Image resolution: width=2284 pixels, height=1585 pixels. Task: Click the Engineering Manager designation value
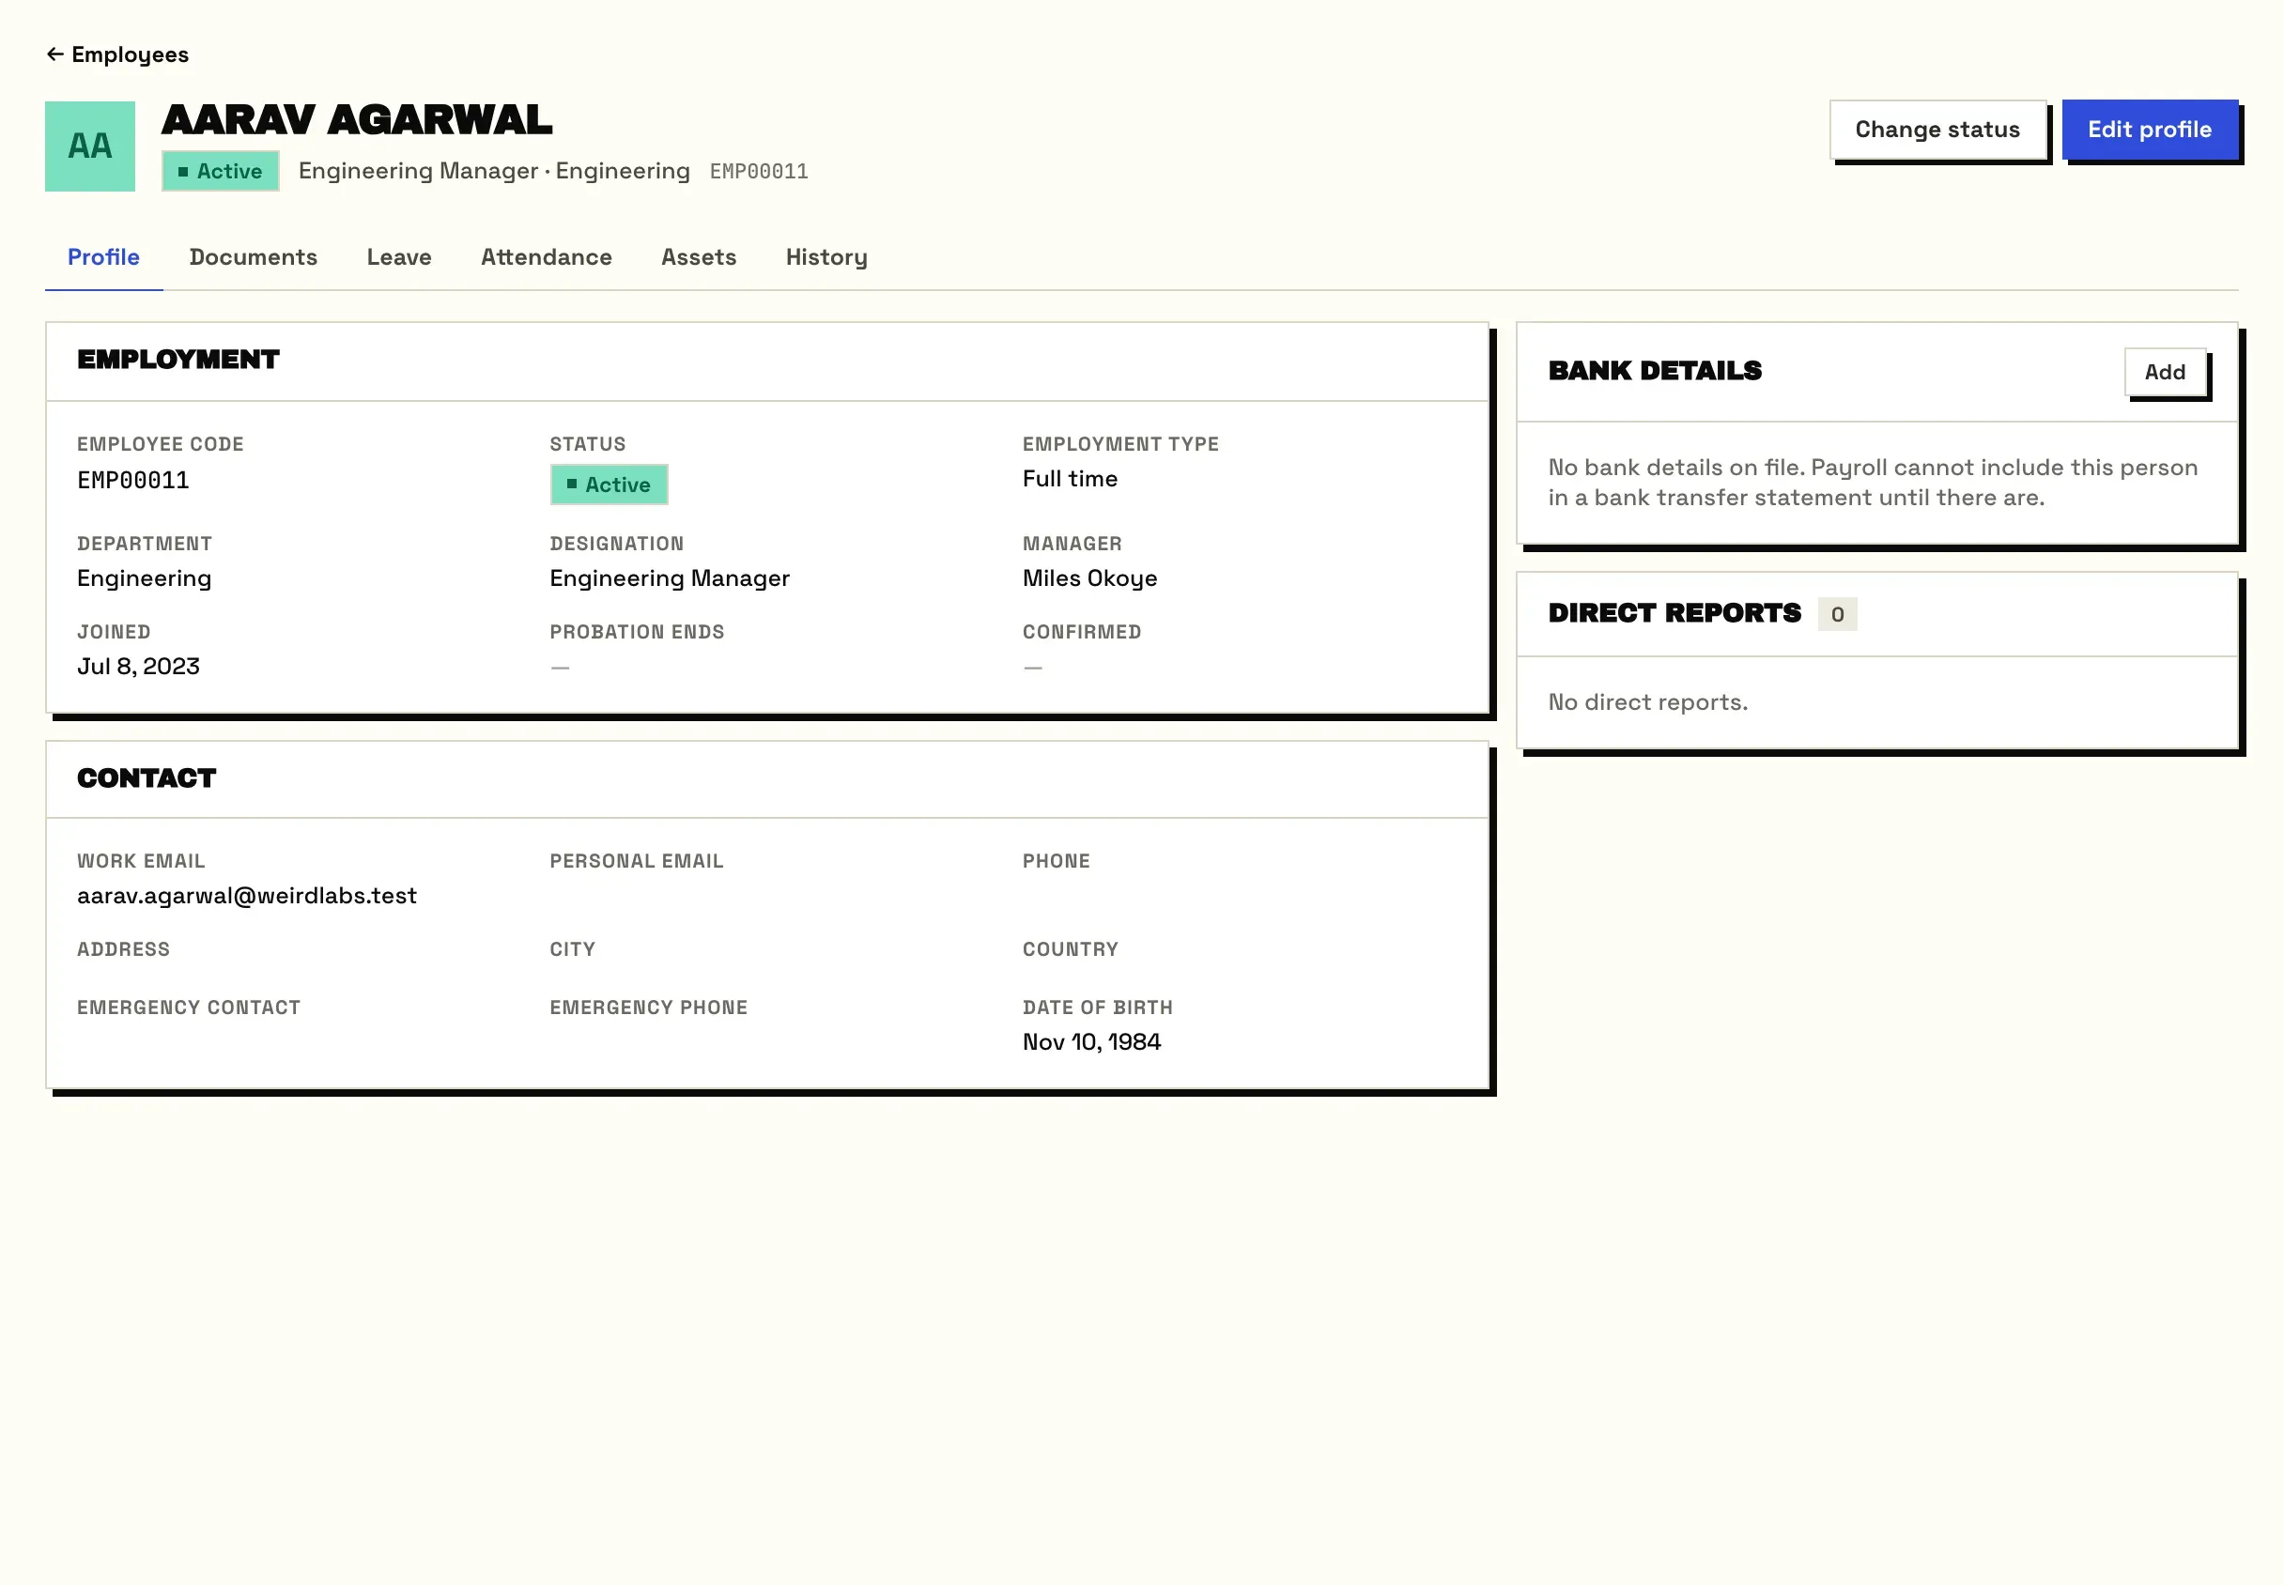point(670,579)
